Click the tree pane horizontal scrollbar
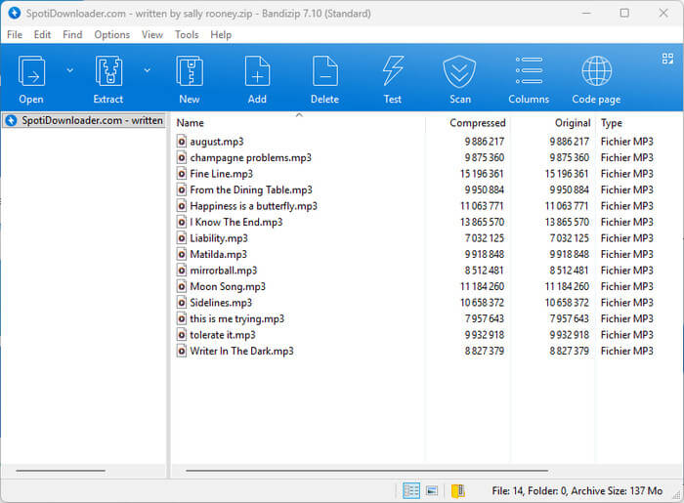The width and height of the screenshot is (684, 503). click(61, 471)
